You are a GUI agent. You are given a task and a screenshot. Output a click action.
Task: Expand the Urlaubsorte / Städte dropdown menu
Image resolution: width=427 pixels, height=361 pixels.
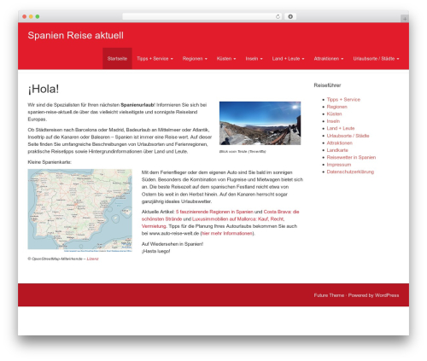pyautogui.click(x=376, y=59)
